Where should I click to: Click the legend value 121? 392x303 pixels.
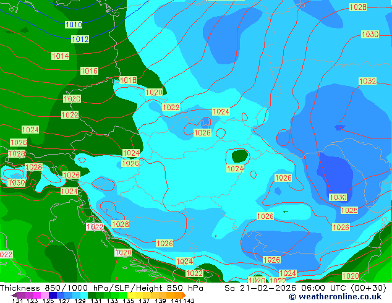(17, 301)
